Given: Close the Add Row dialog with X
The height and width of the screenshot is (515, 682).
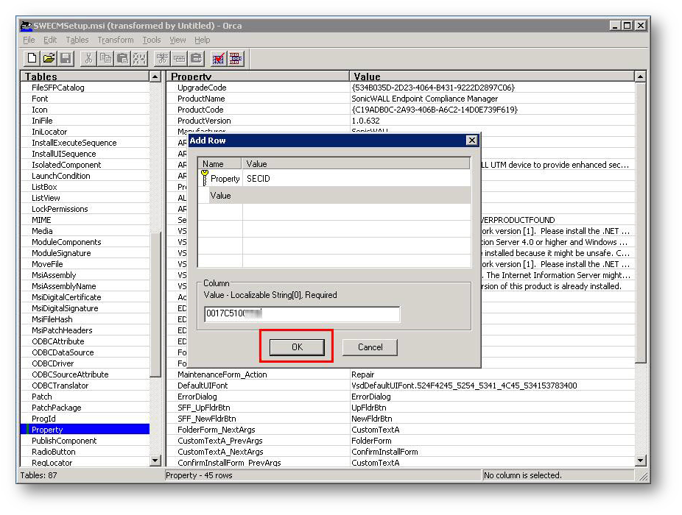Looking at the screenshot, I should tap(471, 141).
